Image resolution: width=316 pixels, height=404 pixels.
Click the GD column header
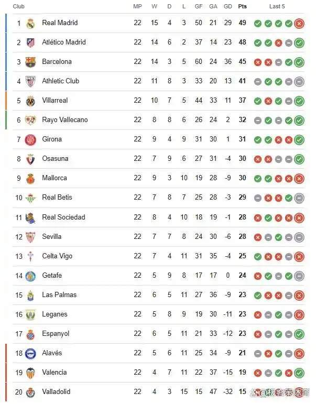227,6
